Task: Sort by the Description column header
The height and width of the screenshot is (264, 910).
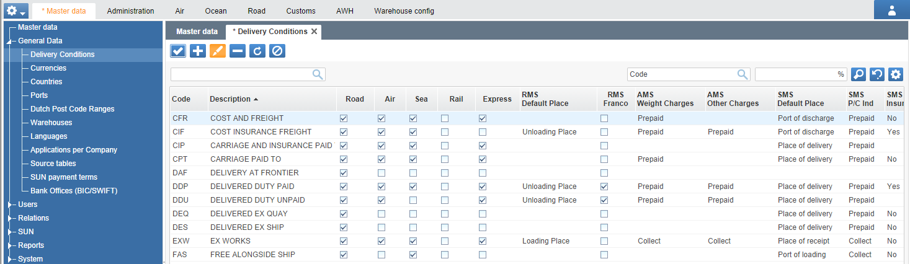Action: click(x=230, y=99)
